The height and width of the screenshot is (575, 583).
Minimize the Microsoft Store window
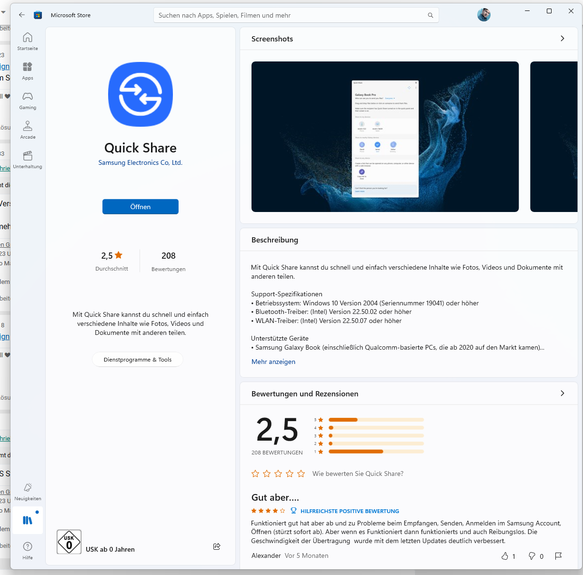click(527, 11)
